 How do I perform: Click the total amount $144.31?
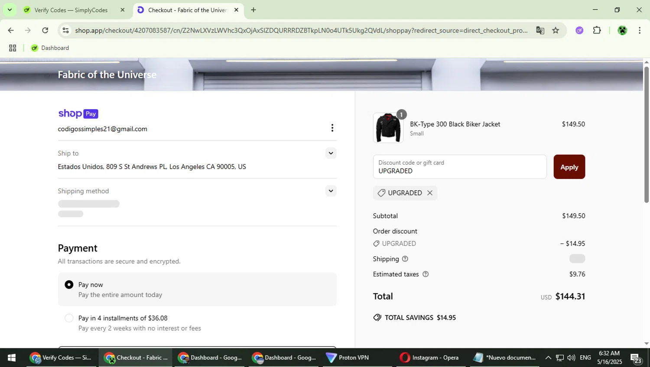click(570, 296)
